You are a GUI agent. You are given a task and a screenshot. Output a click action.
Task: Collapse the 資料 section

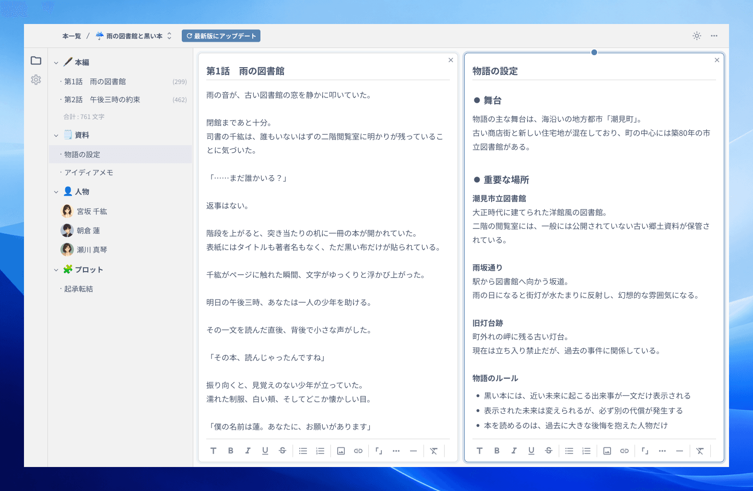56,136
